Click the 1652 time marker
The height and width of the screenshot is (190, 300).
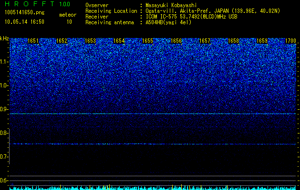(x=62, y=41)
